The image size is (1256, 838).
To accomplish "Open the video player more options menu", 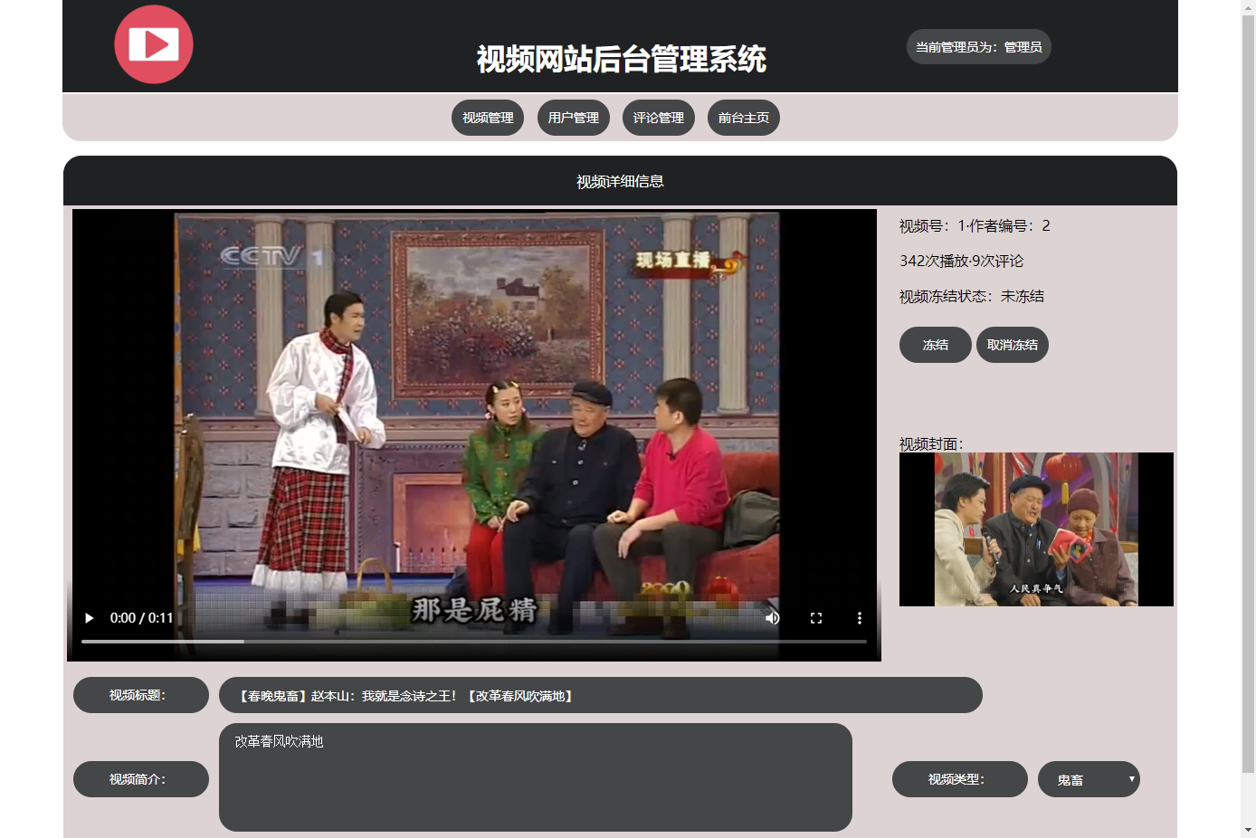I will [x=860, y=618].
